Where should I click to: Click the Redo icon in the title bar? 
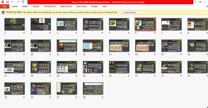(18, 2)
